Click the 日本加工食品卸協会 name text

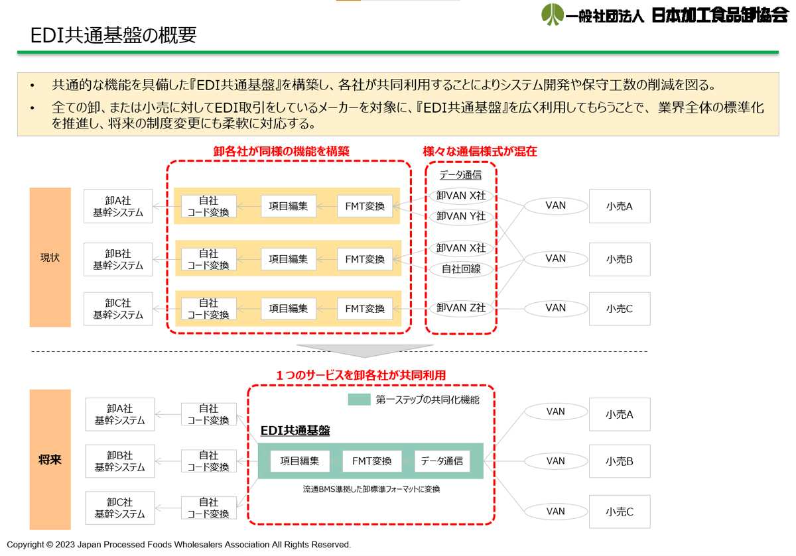720,15
